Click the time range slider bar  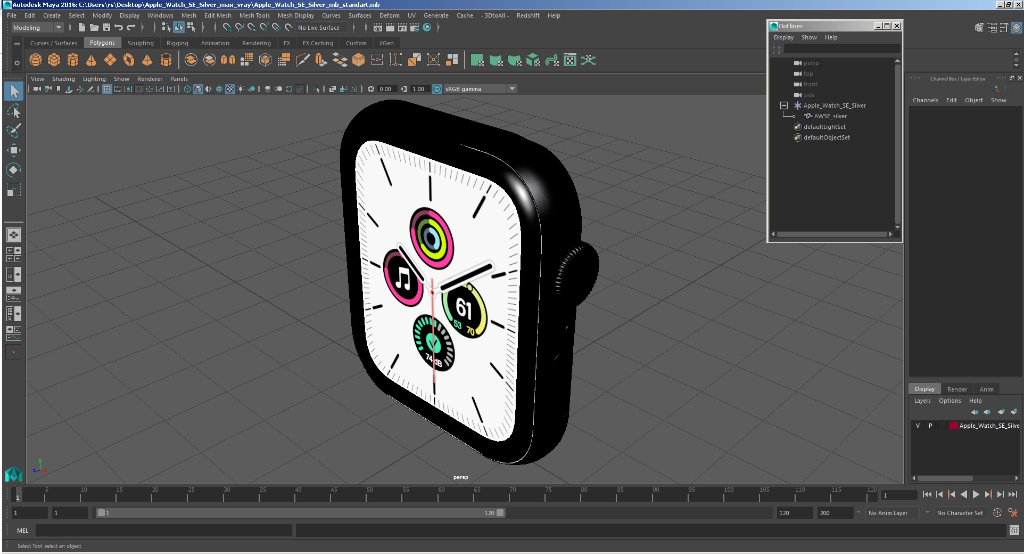click(x=300, y=513)
